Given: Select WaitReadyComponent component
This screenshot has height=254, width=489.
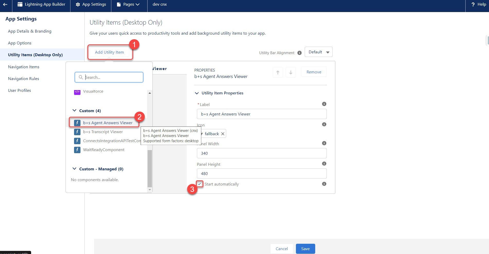Looking at the screenshot, I should pyautogui.click(x=104, y=150).
